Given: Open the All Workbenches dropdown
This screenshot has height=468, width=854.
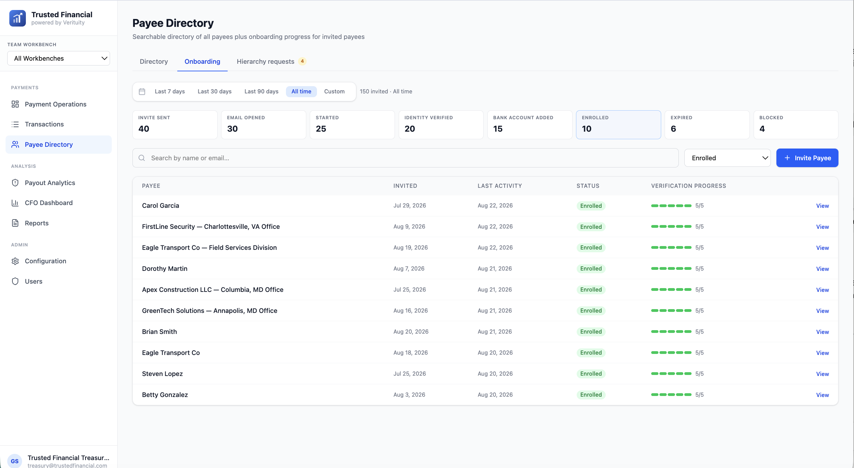Looking at the screenshot, I should [x=59, y=58].
